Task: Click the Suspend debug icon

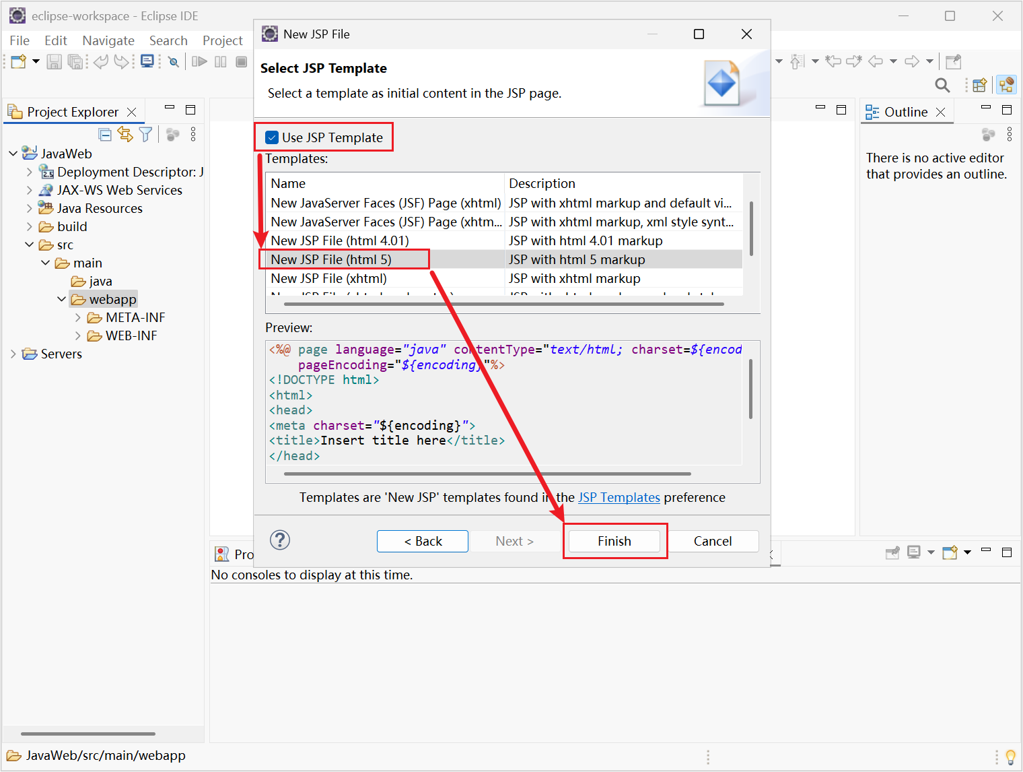Action: (x=221, y=62)
